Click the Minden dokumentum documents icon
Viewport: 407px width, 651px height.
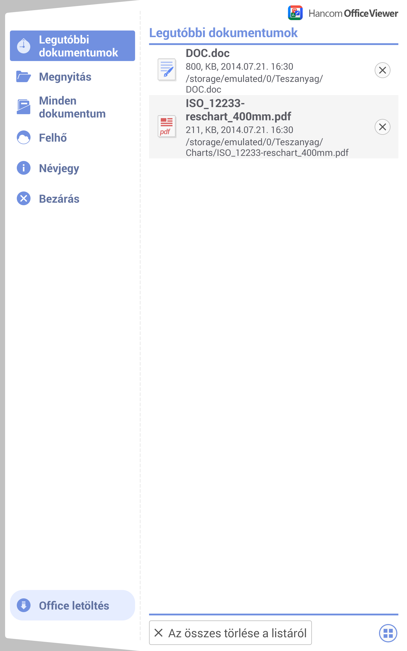click(x=23, y=107)
